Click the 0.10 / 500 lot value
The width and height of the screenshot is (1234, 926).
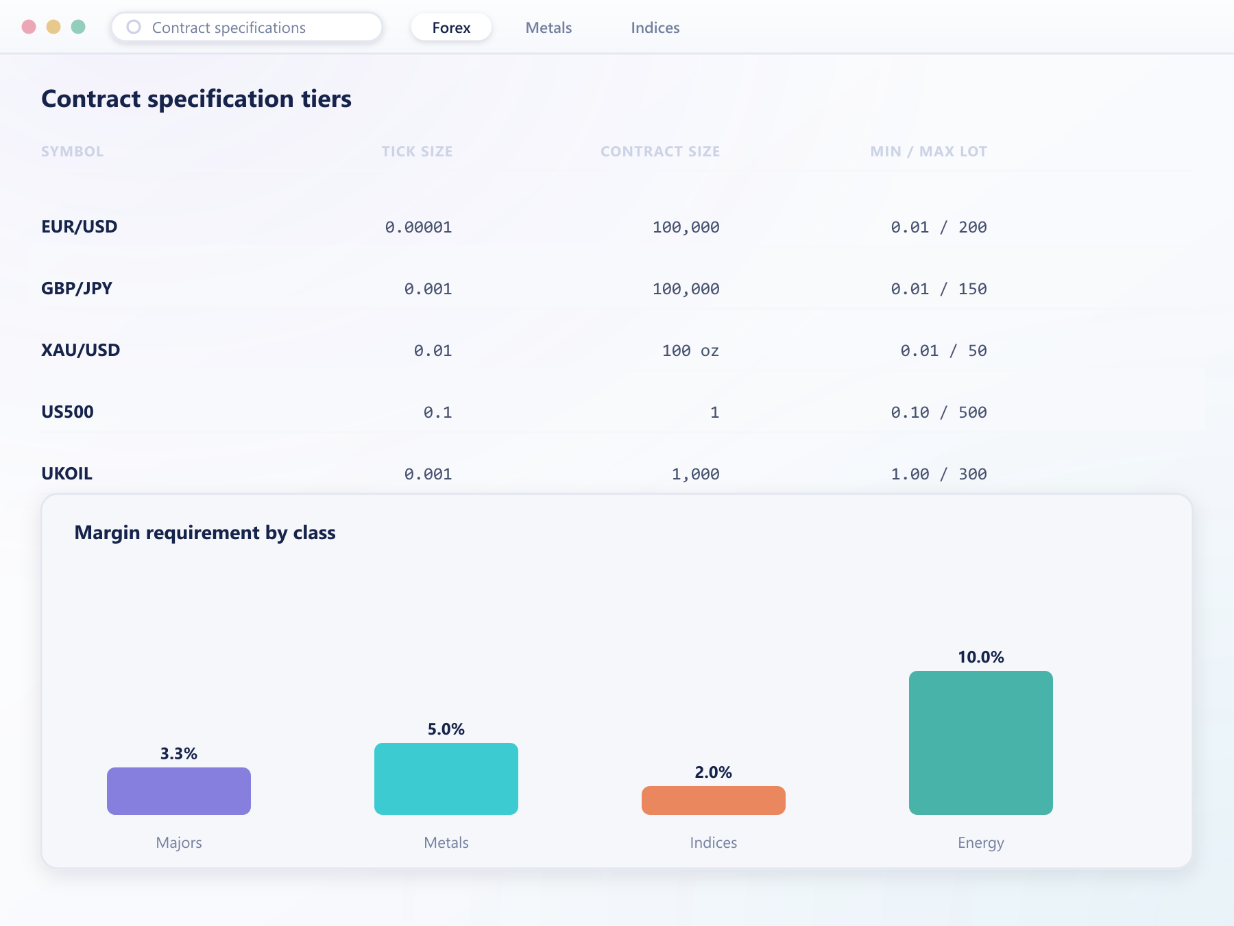pos(939,412)
